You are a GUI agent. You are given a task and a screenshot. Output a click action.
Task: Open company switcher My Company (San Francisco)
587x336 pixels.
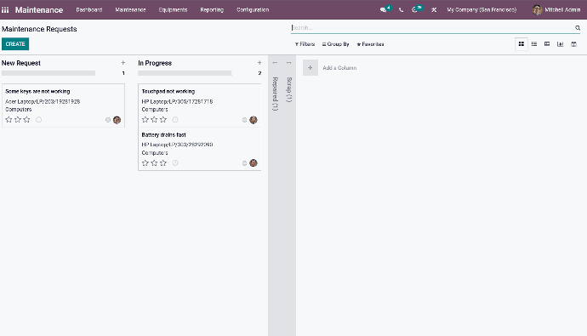[x=482, y=10]
